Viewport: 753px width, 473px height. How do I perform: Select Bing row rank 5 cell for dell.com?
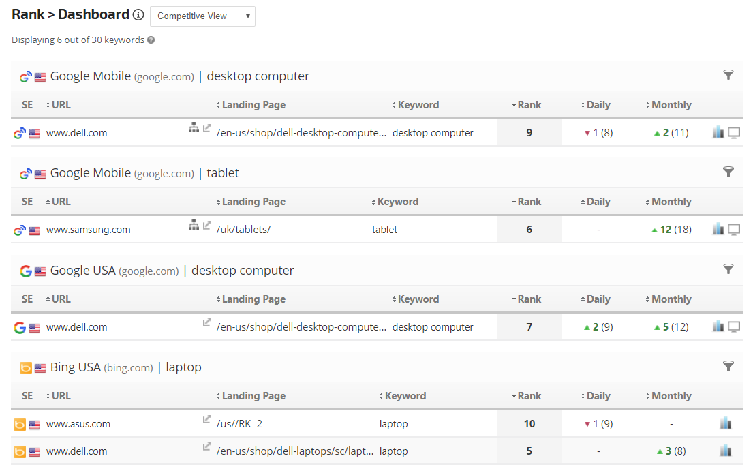[529, 451]
